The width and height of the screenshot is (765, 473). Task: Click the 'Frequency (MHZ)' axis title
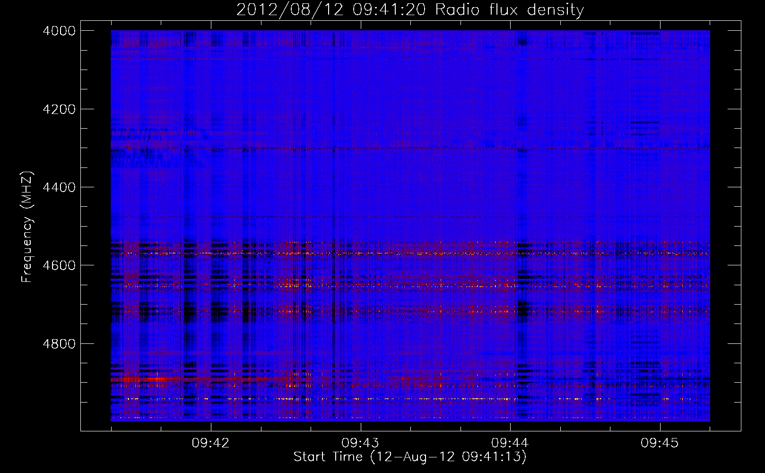pyautogui.click(x=27, y=227)
